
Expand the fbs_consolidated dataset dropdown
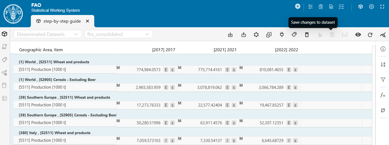pyautogui.click(x=119, y=34)
